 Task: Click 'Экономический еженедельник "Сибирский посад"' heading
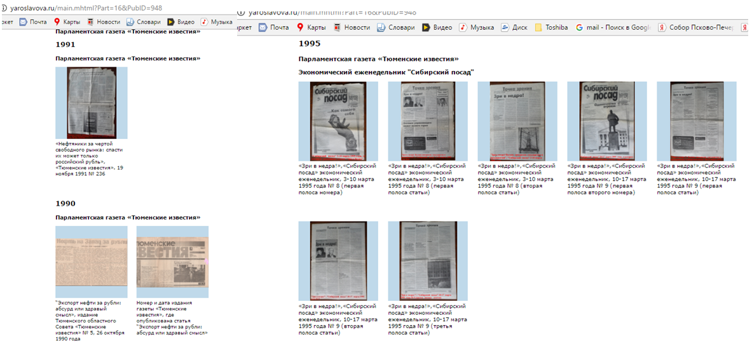coord(386,72)
